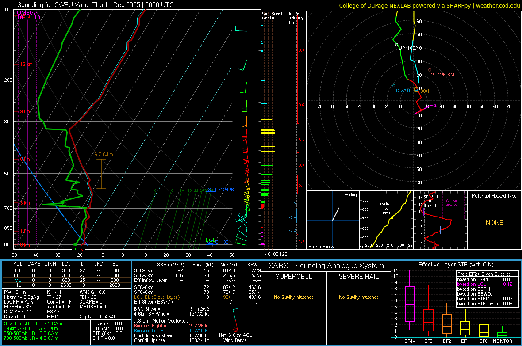Click the '-20 C=135'' height label

tap(217, 242)
